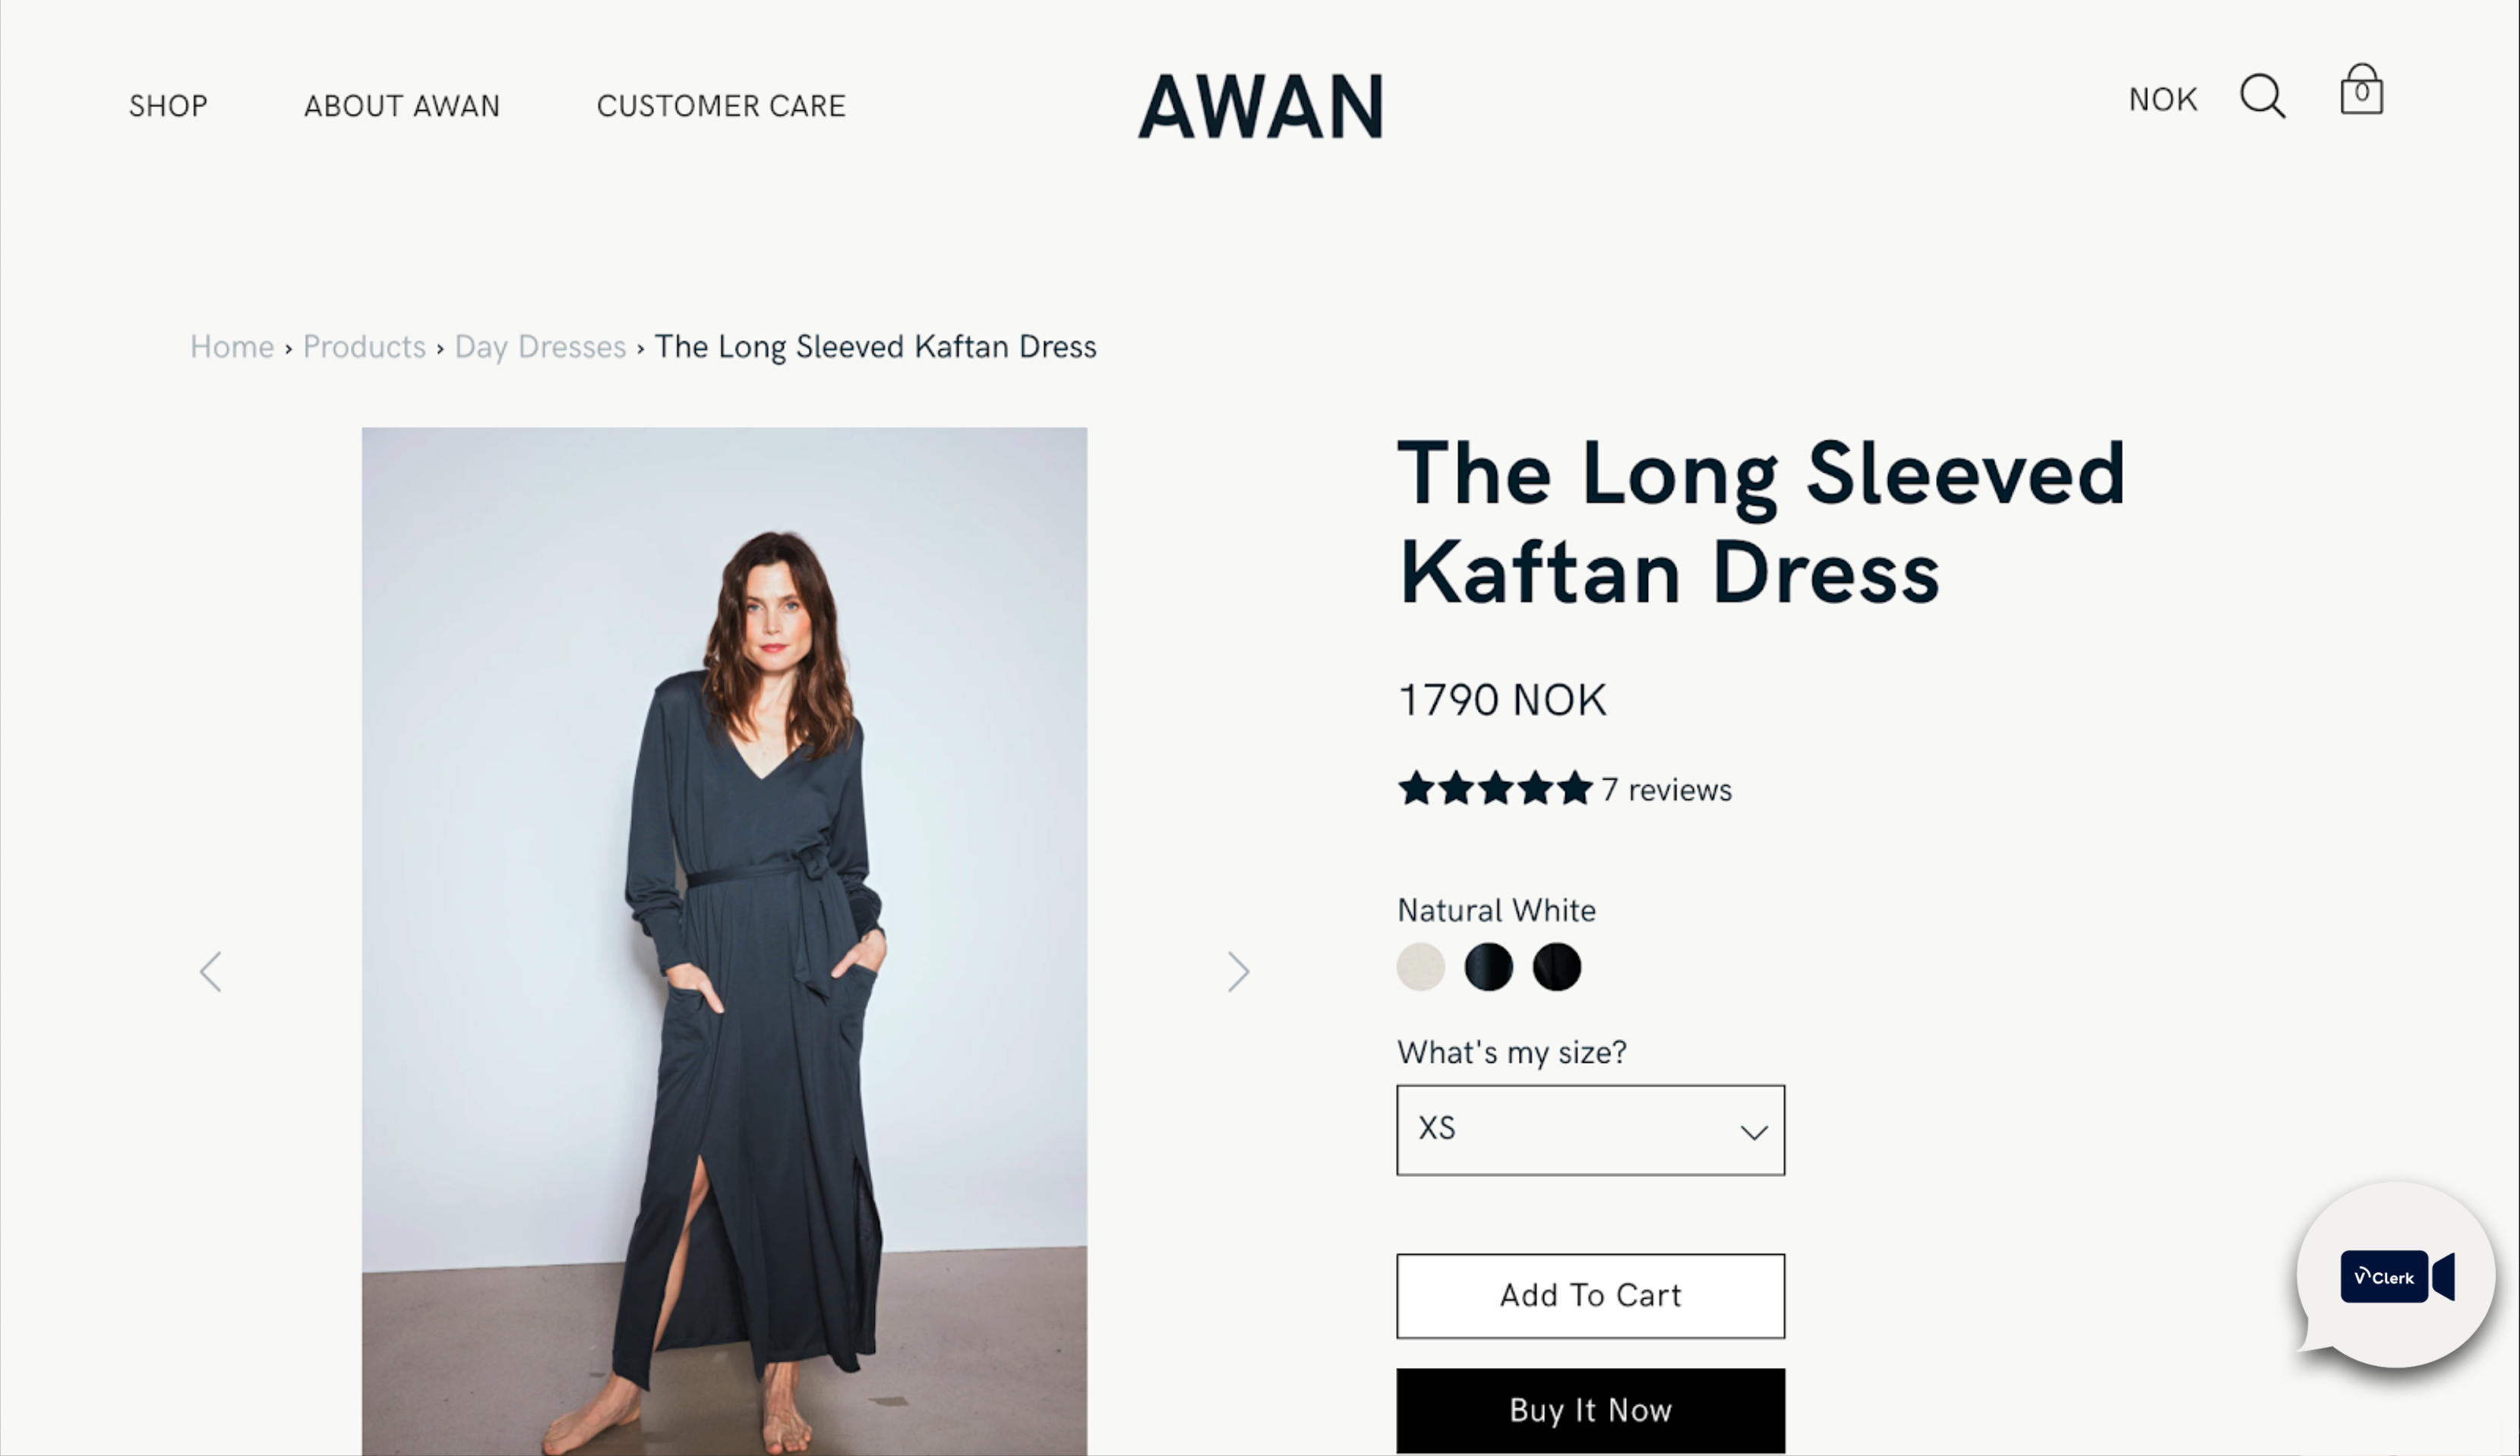Select the dark navy color swatch

[1488, 967]
